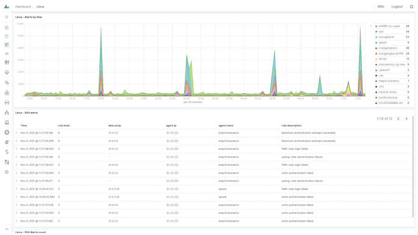
Task: Open the Recently viewed clock icon in sidebar
Action: pyautogui.click(x=7, y=17)
